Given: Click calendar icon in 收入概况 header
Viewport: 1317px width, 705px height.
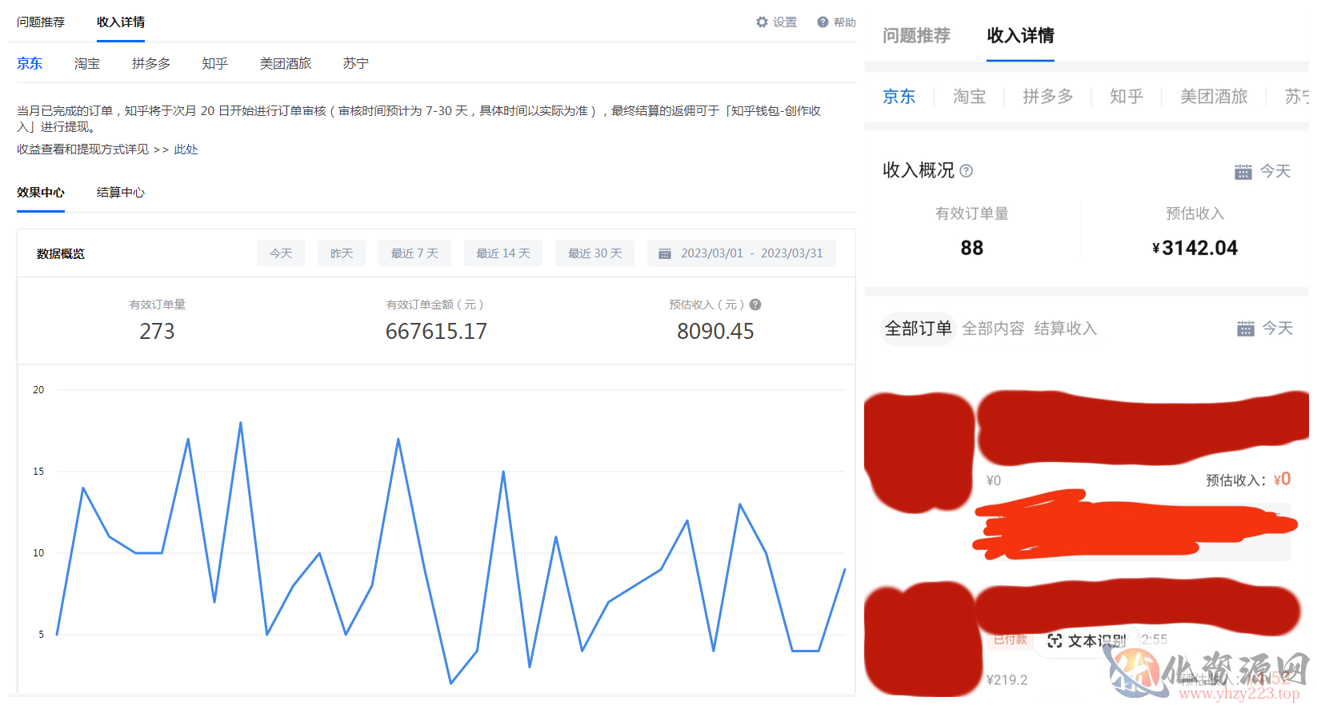Looking at the screenshot, I should coord(1243,171).
